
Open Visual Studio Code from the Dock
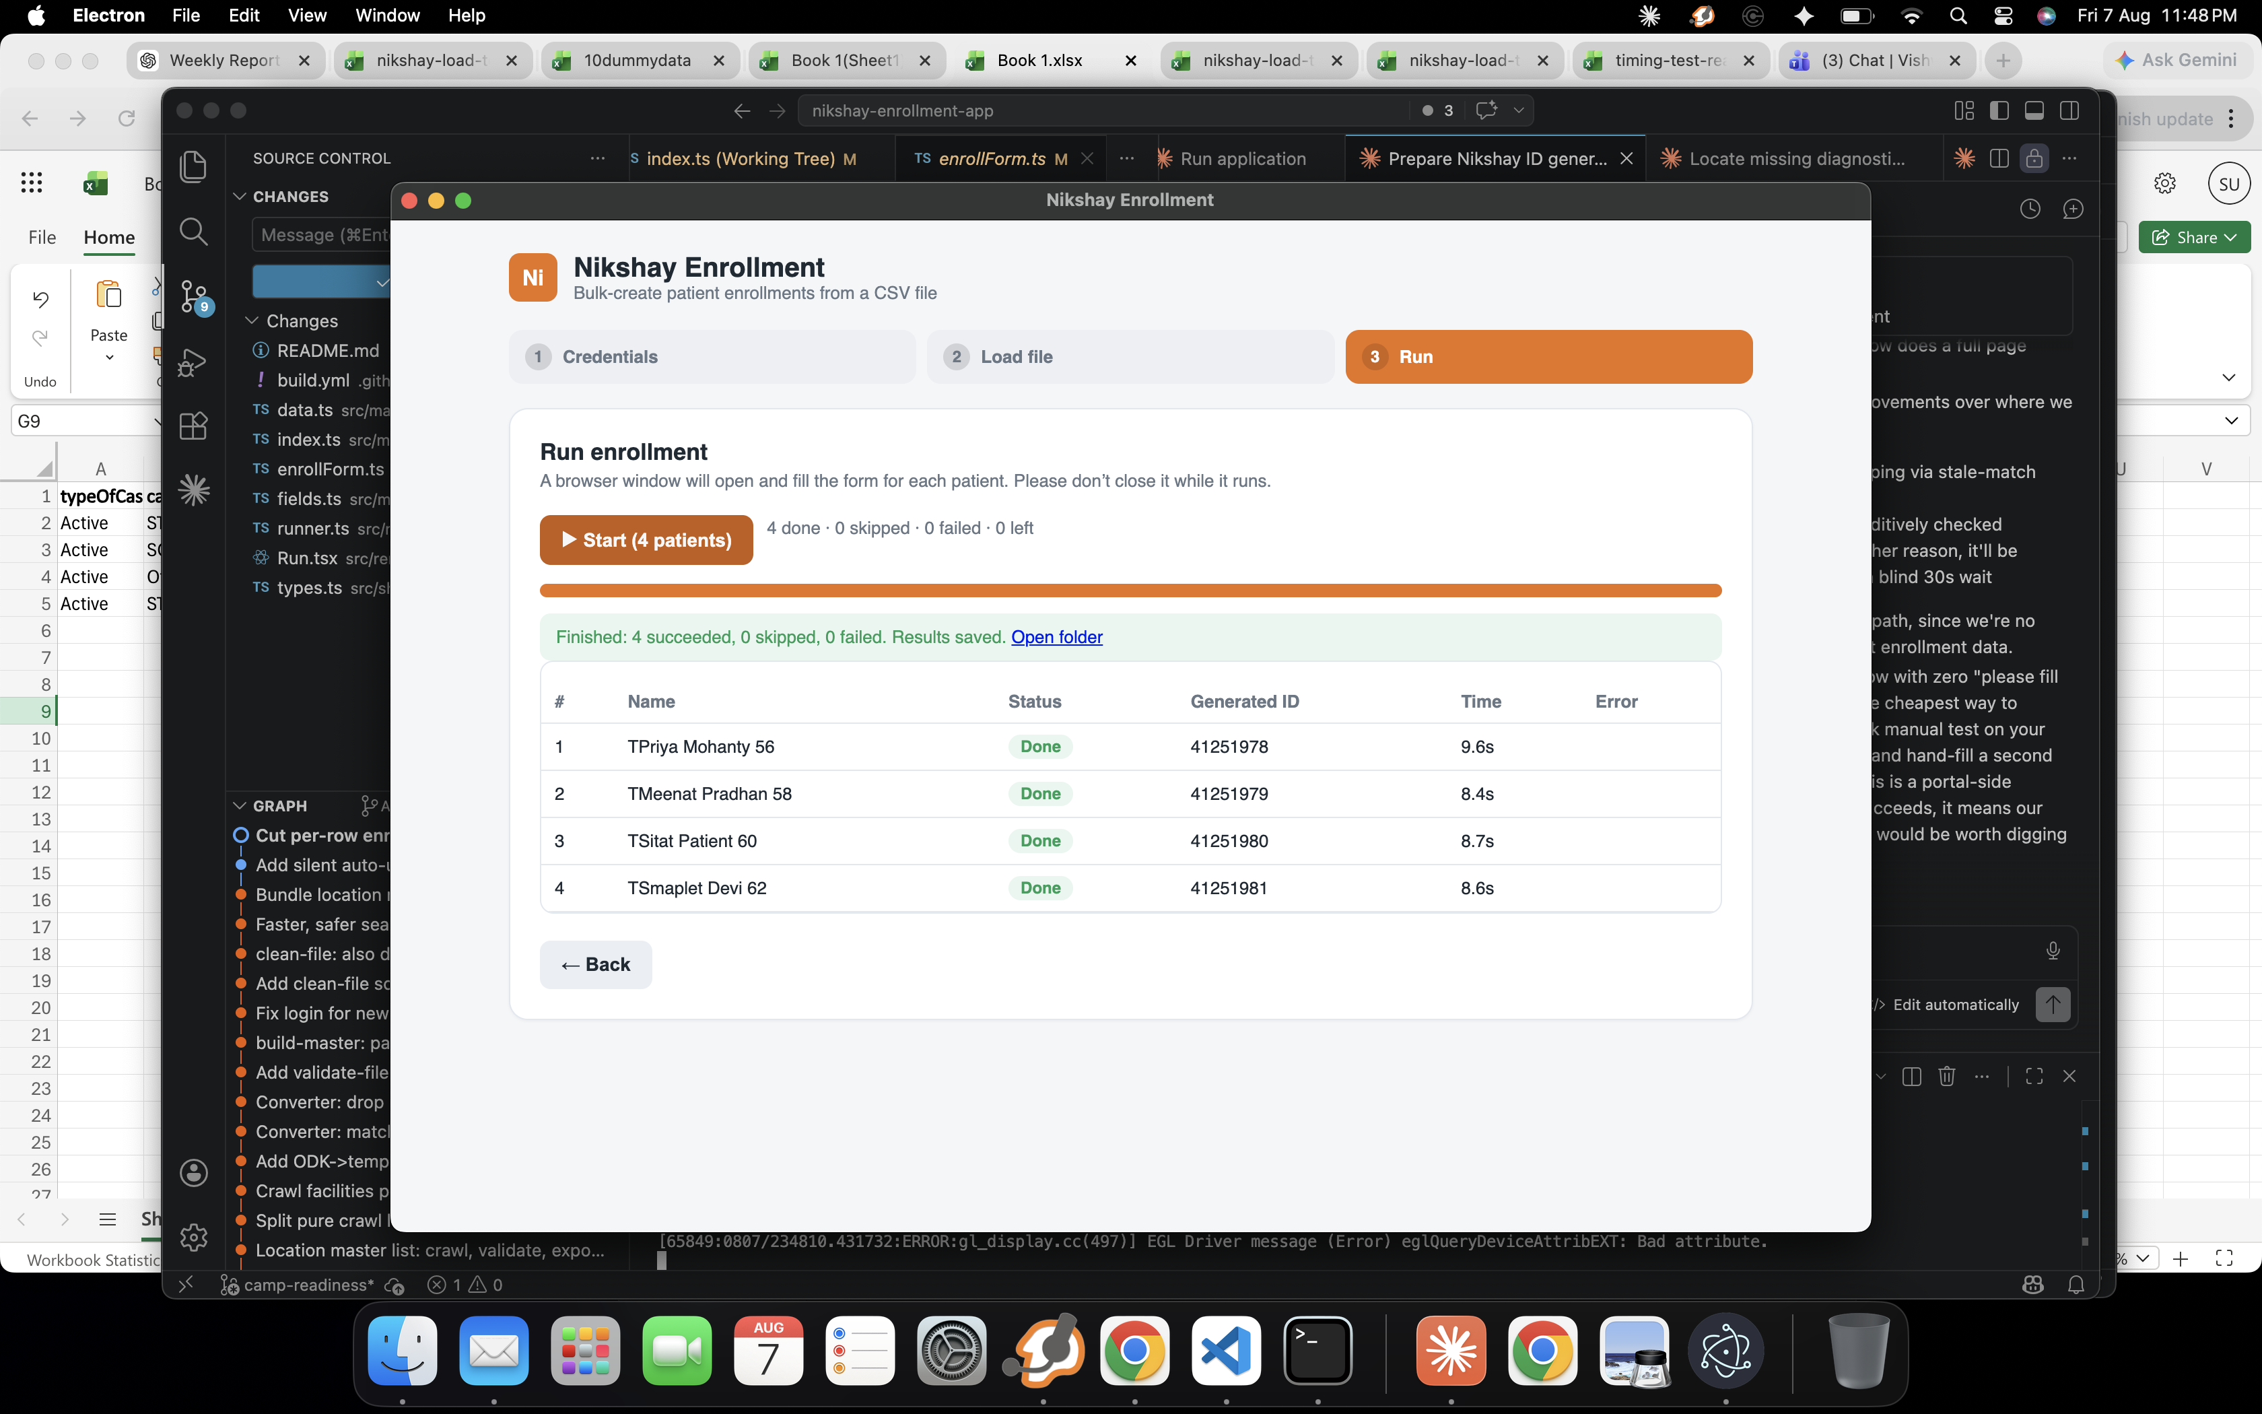tap(1227, 1351)
